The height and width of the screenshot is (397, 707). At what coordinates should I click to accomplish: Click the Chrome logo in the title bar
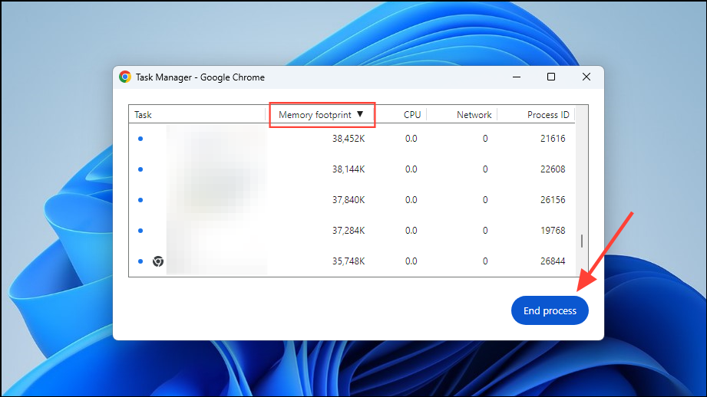click(x=125, y=77)
